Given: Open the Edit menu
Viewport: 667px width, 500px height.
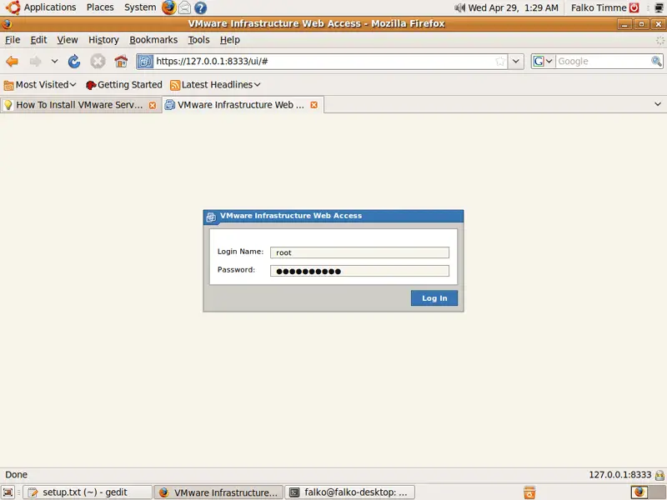Looking at the screenshot, I should (38, 40).
